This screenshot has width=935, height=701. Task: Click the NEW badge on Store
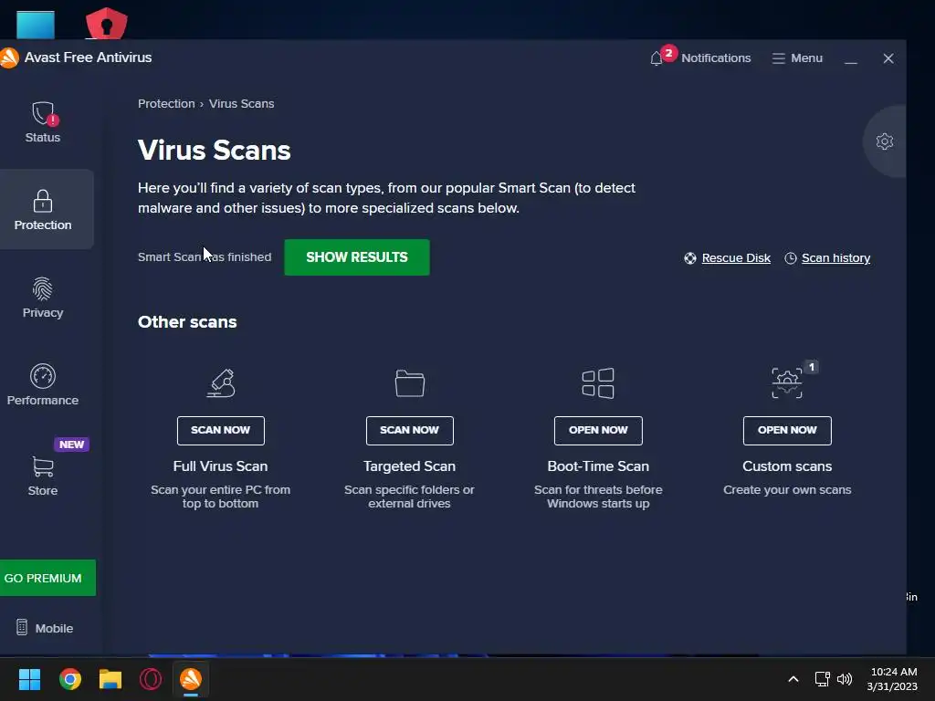tap(71, 445)
